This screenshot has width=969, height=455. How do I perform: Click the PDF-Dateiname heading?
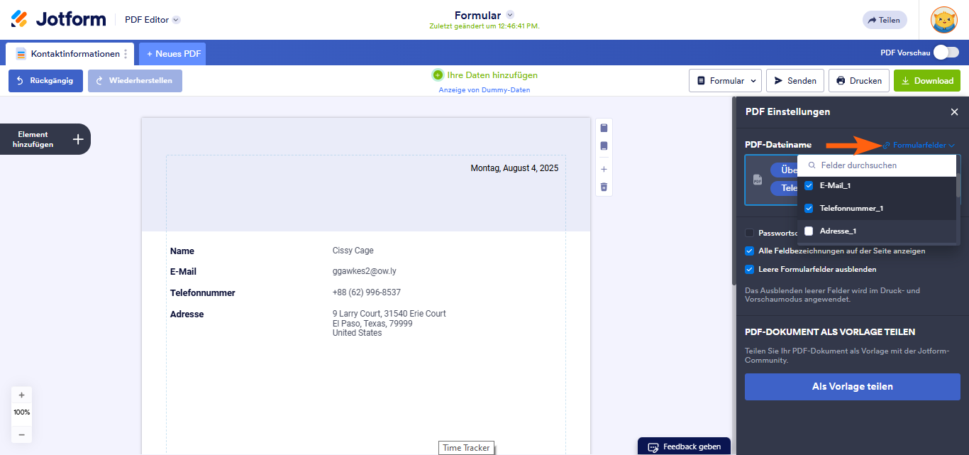[x=778, y=145]
